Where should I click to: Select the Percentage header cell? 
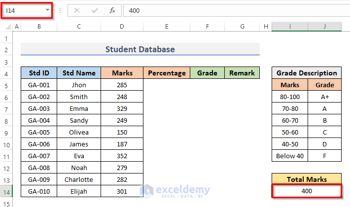(167, 73)
